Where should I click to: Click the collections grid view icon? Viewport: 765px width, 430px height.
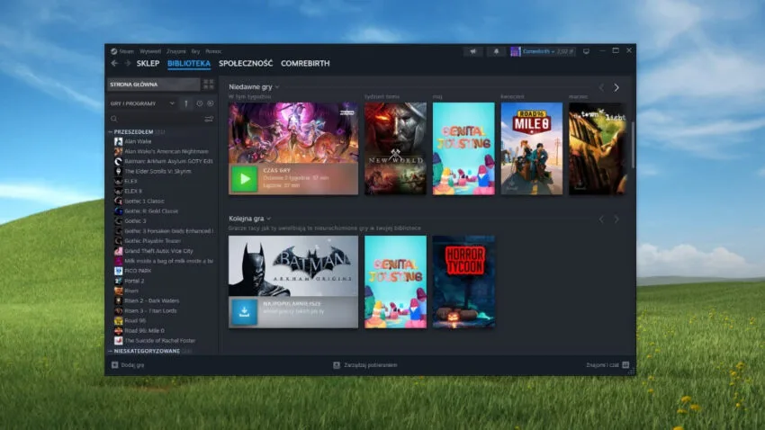208,85
